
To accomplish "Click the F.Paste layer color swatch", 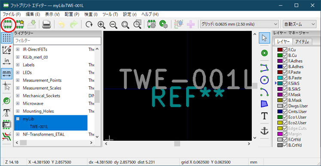I will pos(280,72).
